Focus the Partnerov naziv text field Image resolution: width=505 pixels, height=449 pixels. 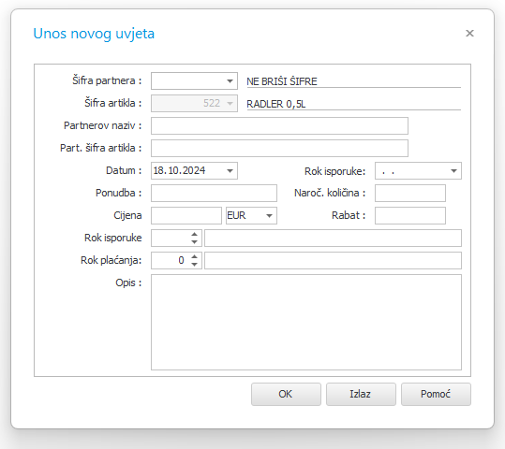click(279, 125)
